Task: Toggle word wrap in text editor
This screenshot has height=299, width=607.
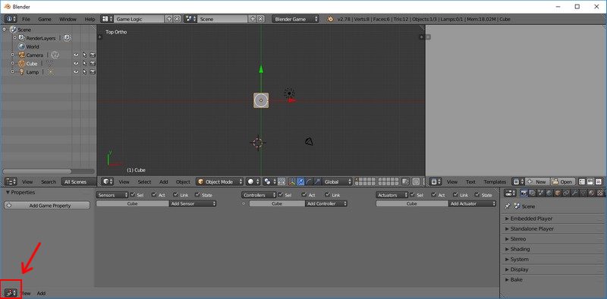Action: [590, 181]
